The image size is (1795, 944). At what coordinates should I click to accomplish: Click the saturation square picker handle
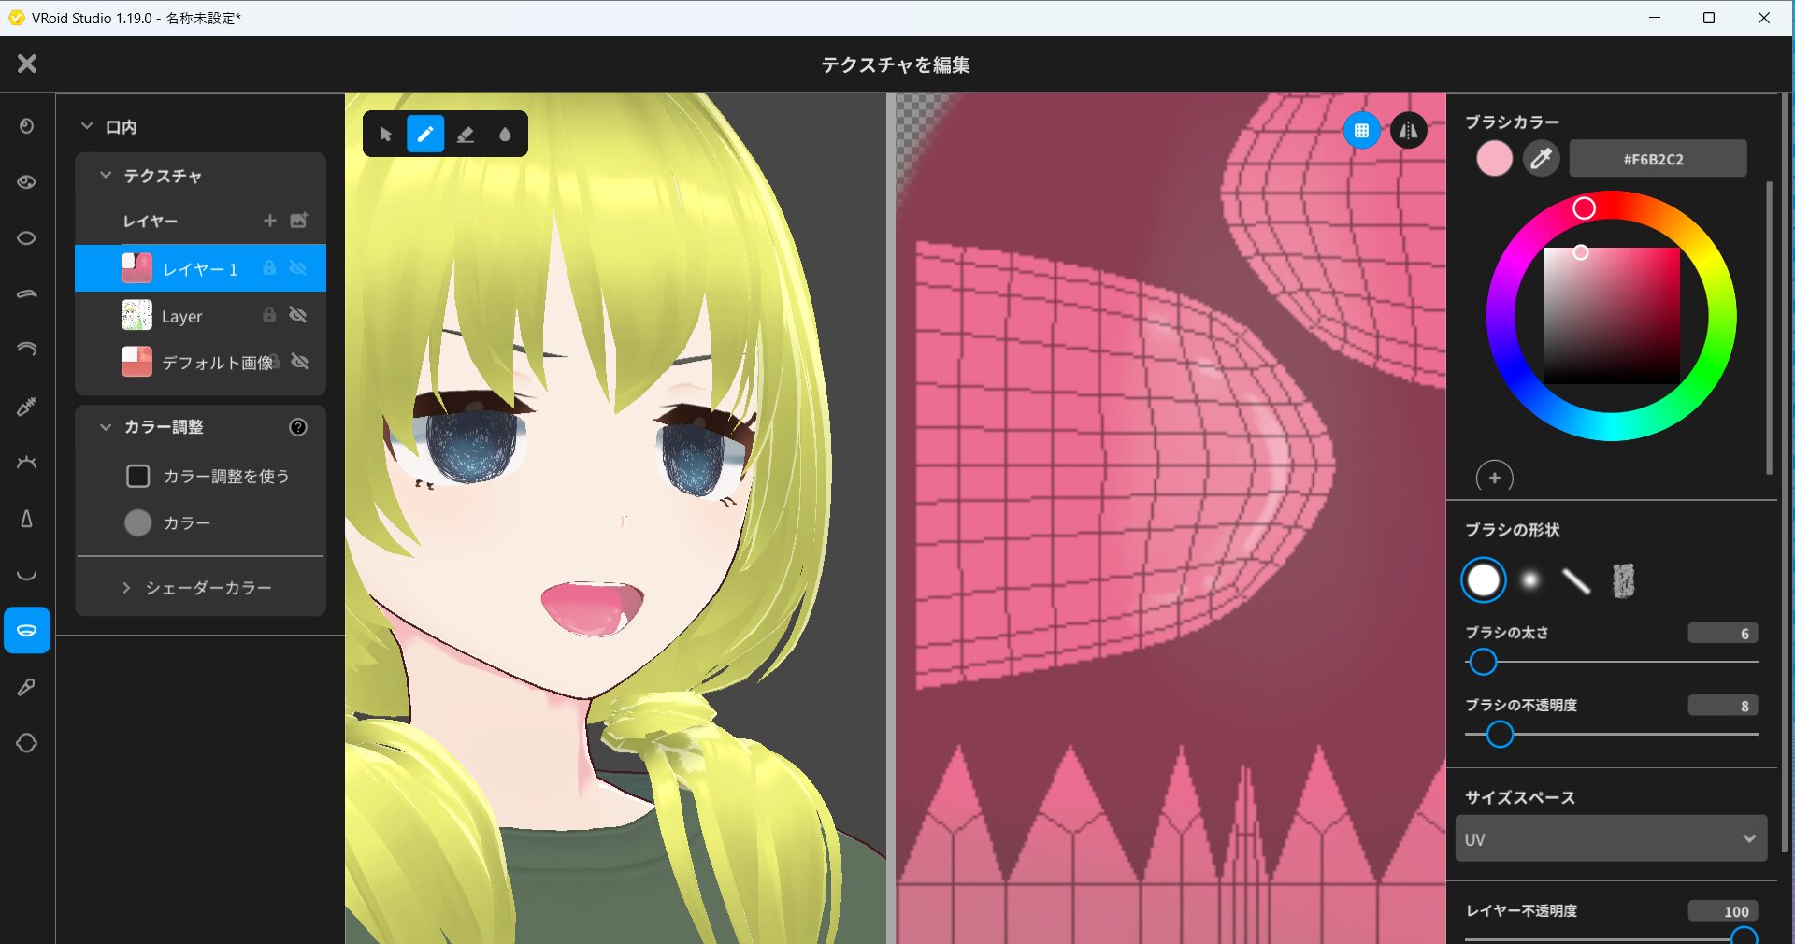(x=1580, y=252)
